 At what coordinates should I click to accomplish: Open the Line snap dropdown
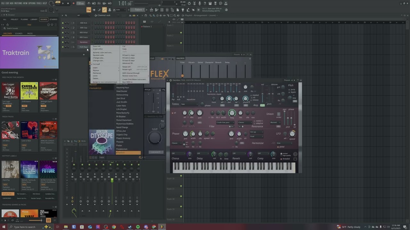[120, 10]
